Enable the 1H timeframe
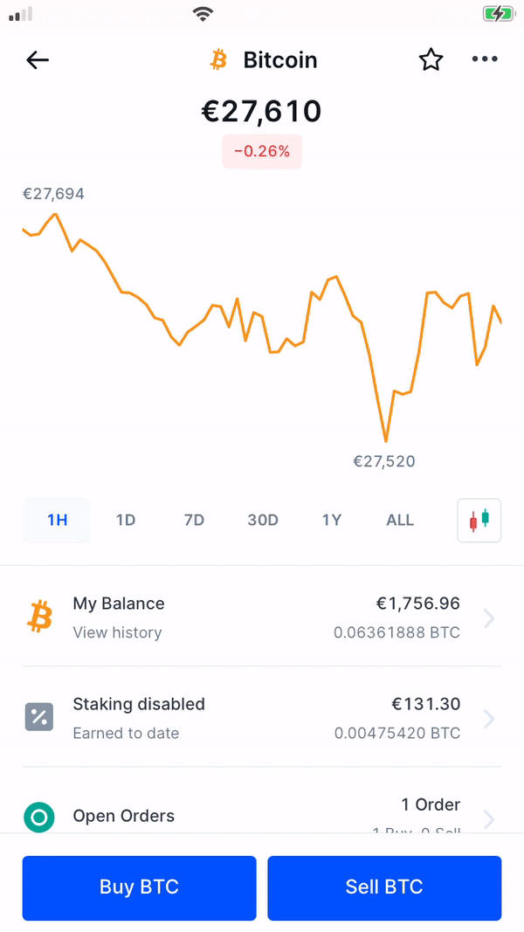The width and height of the screenshot is (524, 932). pos(56,519)
